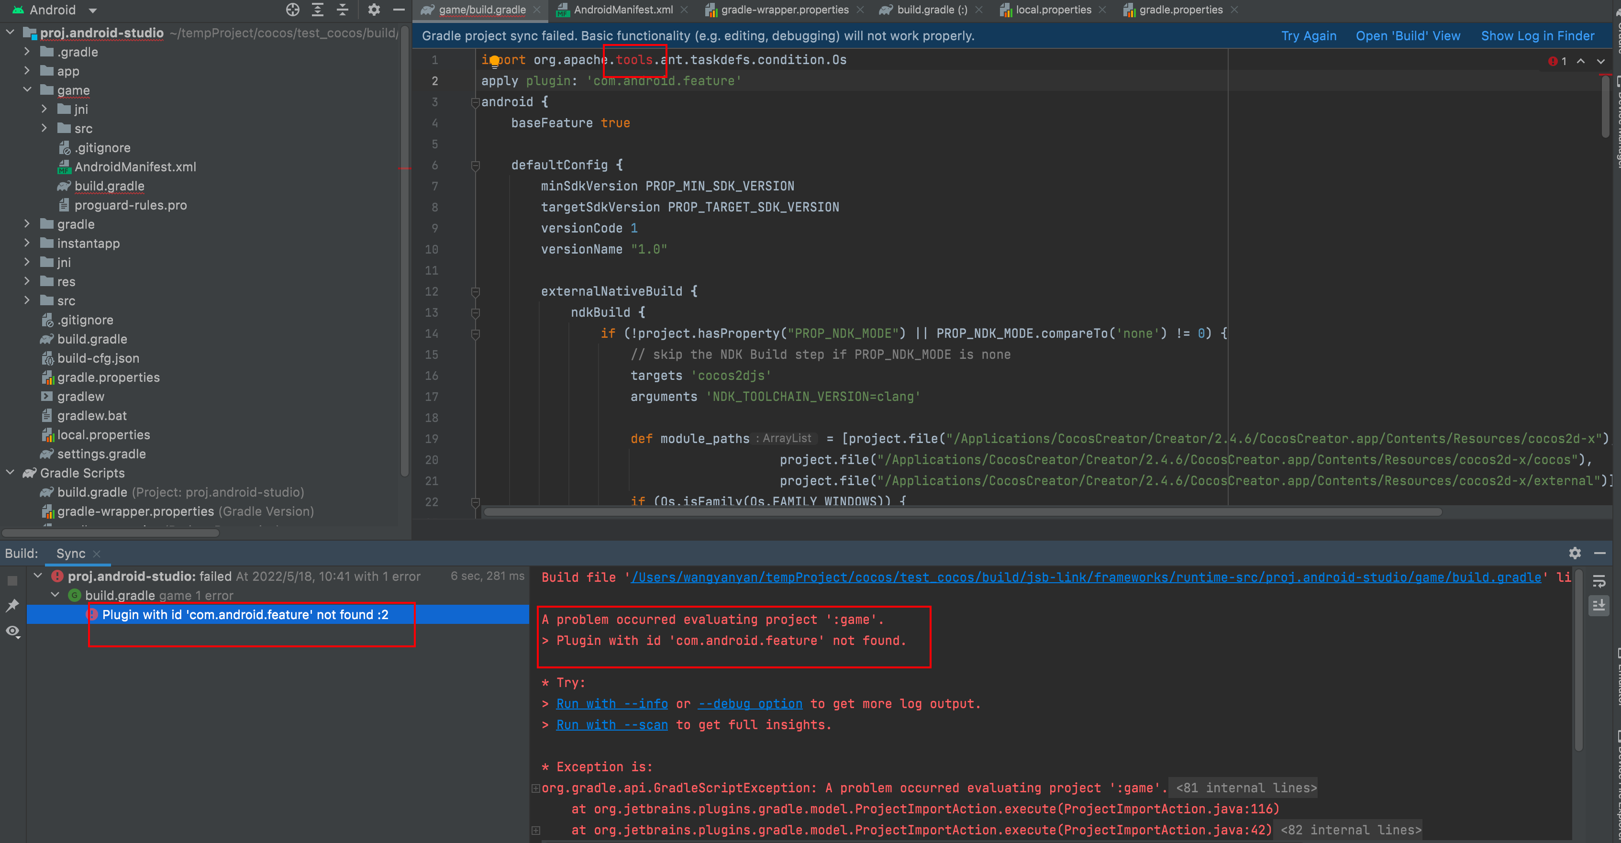This screenshot has height=843, width=1621.
Task: Click the Collapse All icon in Project toolbar
Action: click(342, 10)
